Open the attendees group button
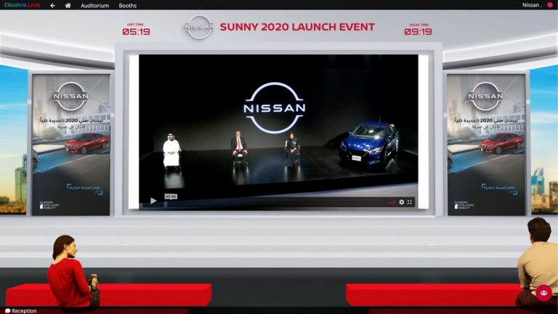 pyautogui.click(x=543, y=293)
